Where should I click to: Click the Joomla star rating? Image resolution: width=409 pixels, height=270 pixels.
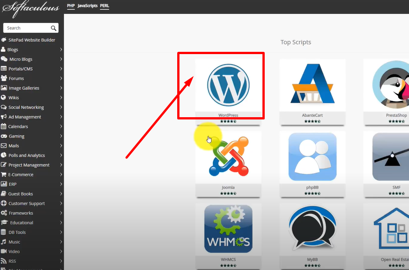pyautogui.click(x=228, y=193)
